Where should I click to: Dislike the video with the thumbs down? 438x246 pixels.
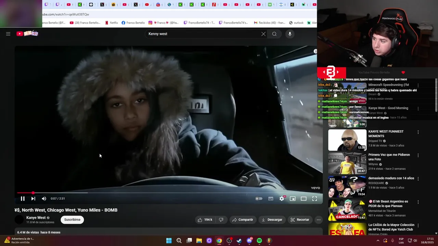point(221,220)
